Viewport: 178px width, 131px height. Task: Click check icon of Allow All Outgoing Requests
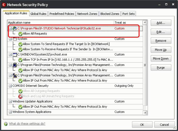click(x=20, y=91)
